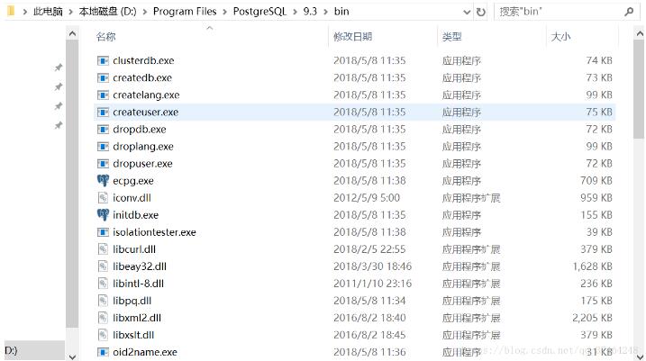Select file name libcurl.dll
This screenshot has height=361, width=646.
(134, 249)
